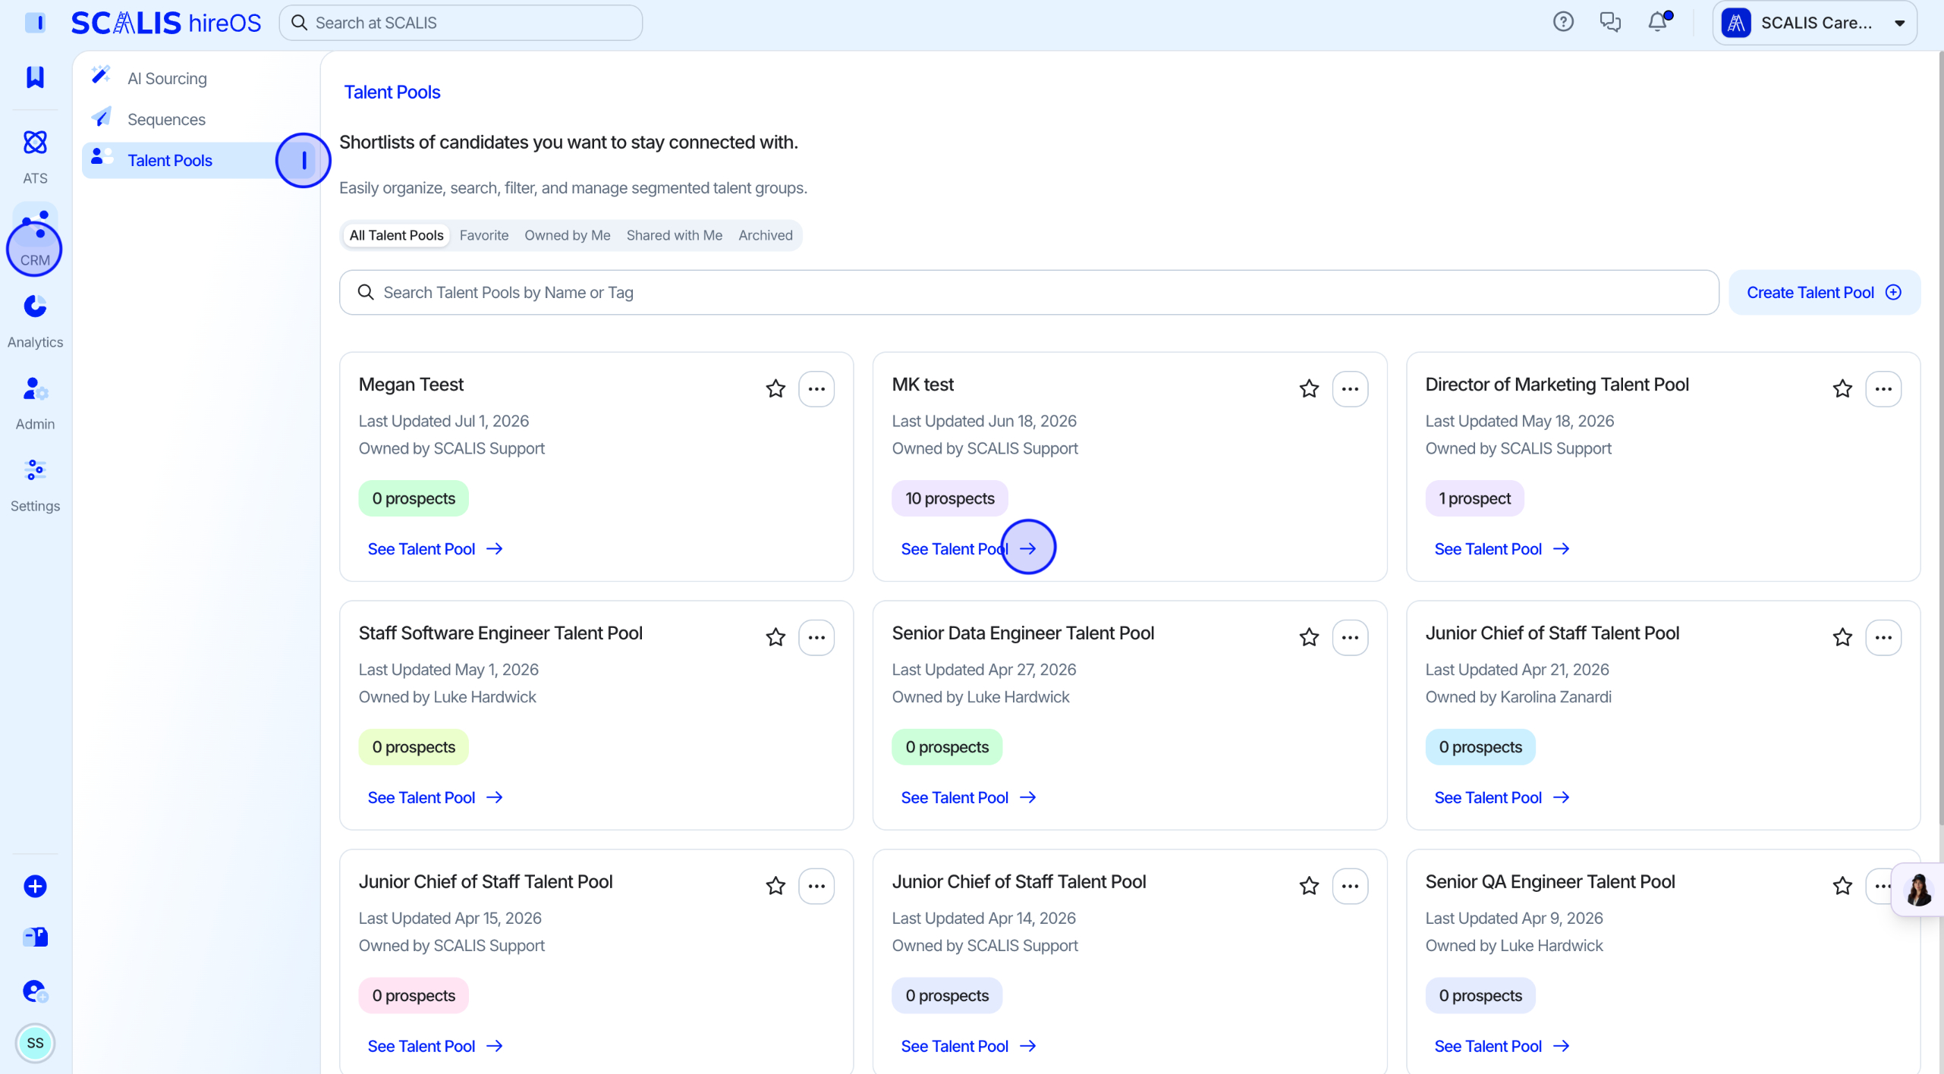Open the Settings module
Image resolution: width=1944 pixels, height=1074 pixels.
(x=35, y=485)
